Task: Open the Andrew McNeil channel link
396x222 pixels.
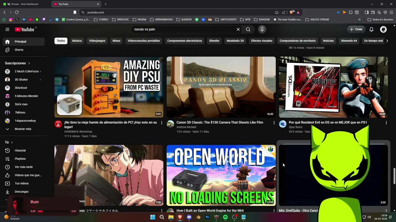Action: pyautogui.click(x=186, y=127)
